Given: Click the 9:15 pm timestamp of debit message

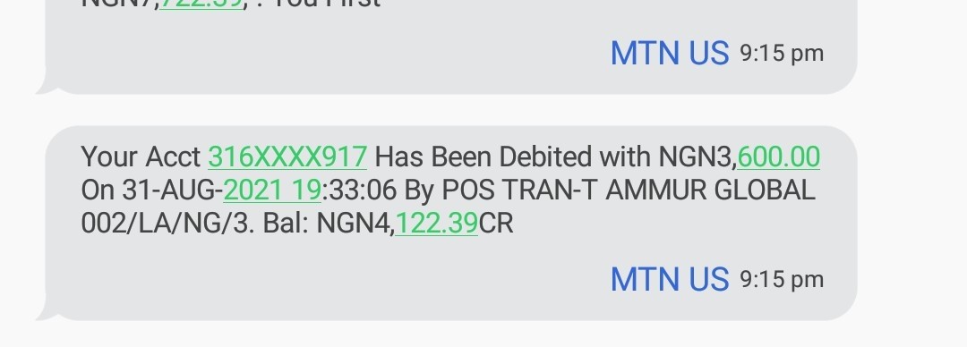Looking at the screenshot, I should [782, 280].
